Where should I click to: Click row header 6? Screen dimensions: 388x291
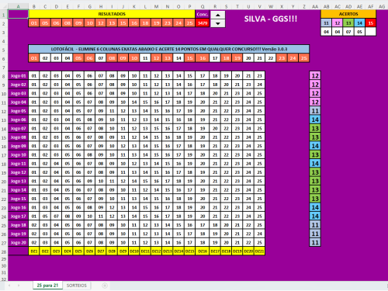(4, 58)
